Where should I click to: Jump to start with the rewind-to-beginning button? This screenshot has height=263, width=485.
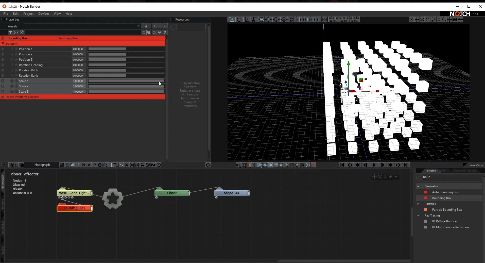point(342,165)
